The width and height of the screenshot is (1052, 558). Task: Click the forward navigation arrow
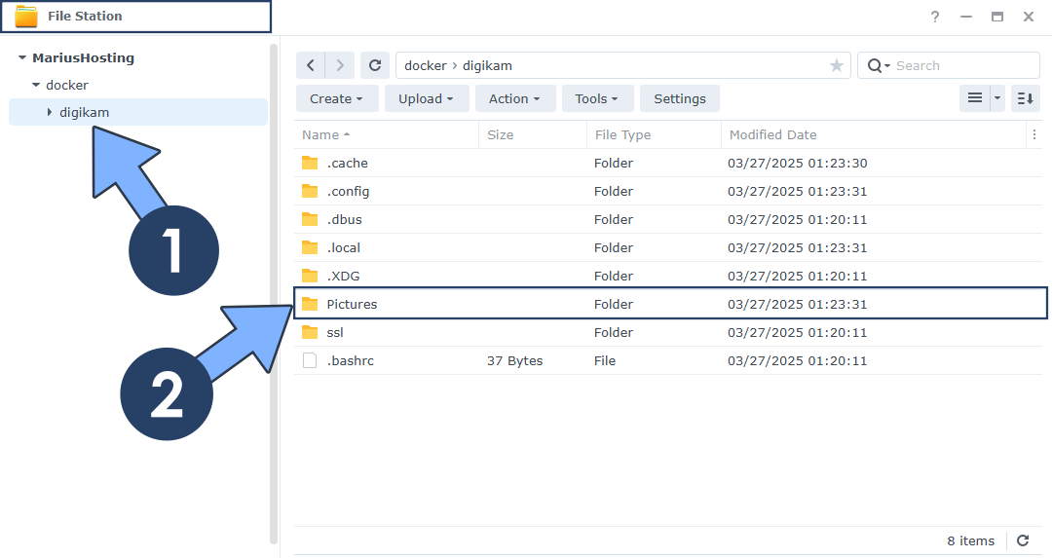click(339, 65)
